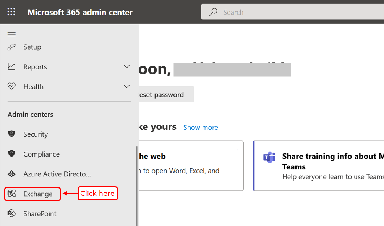The height and width of the screenshot is (226, 384).
Task: Click the Compliance shield icon
Action: point(11,153)
